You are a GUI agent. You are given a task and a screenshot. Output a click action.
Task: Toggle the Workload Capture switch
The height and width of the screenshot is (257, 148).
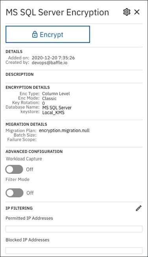point(14,169)
